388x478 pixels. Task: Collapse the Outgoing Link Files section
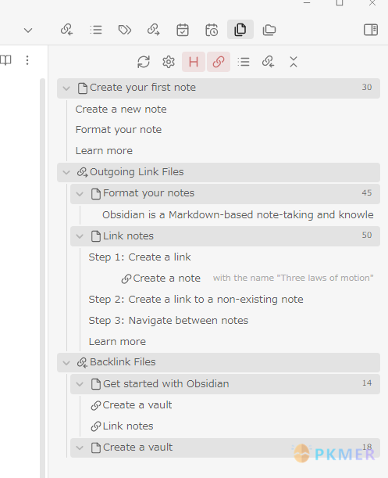[x=66, y=172]
